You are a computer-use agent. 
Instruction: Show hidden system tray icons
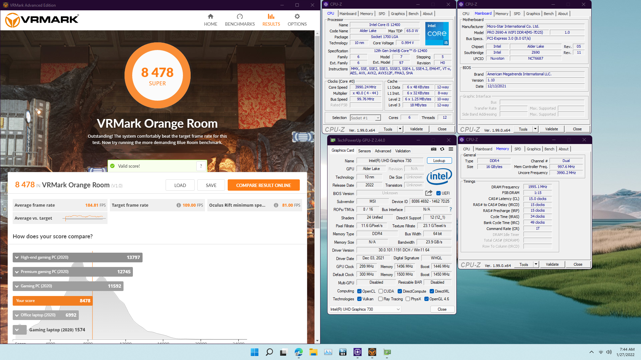tap(591, 352)
